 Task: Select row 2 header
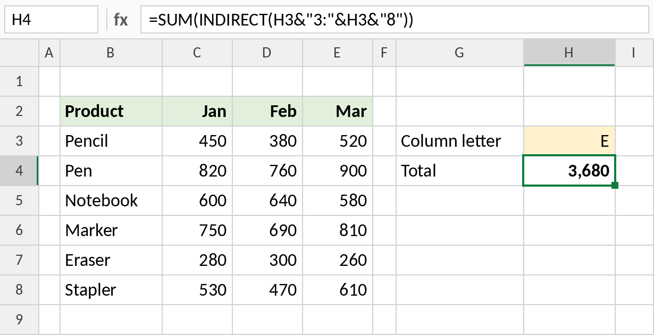[20, 111]
